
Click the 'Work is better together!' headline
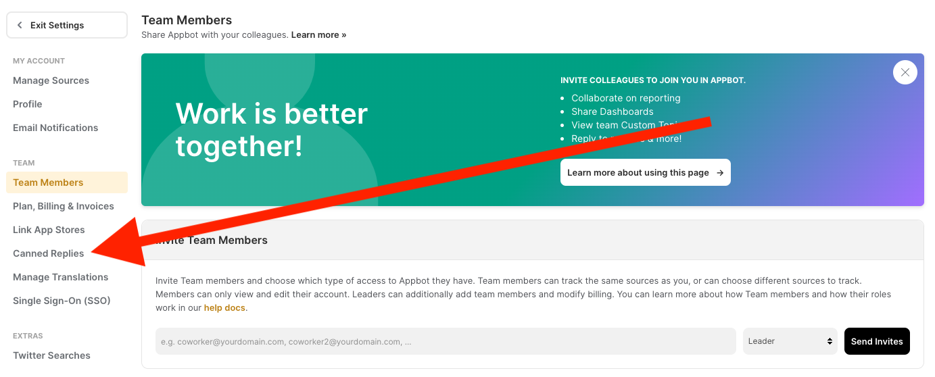click(x=271, y=129)
